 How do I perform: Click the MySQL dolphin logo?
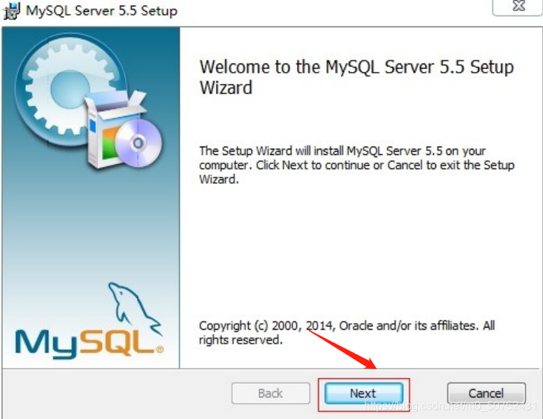coord(89,321)
